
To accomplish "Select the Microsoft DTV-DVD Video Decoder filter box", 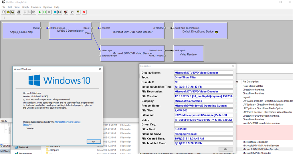I will point(132,53).
